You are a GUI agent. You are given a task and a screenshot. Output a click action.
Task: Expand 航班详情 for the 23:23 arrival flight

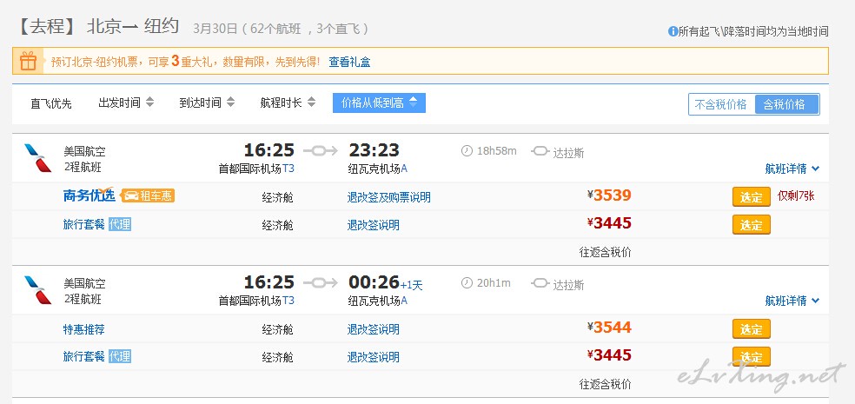click(792, 169)
